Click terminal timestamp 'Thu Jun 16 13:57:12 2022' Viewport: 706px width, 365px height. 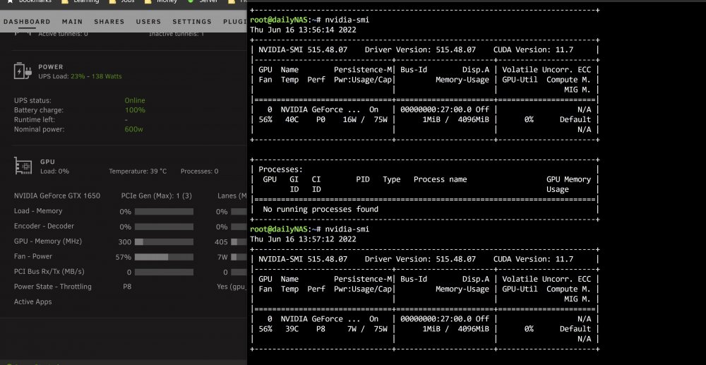point(303,239)
